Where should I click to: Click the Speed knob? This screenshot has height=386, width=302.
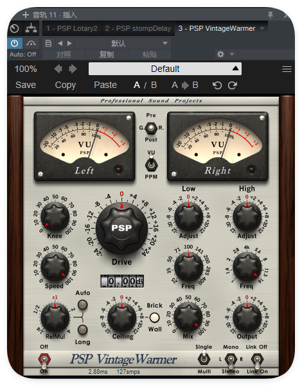[55, 267]
